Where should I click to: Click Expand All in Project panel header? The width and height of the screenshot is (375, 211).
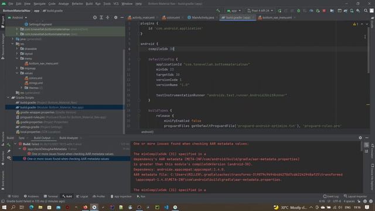click(x=101, y=18)
